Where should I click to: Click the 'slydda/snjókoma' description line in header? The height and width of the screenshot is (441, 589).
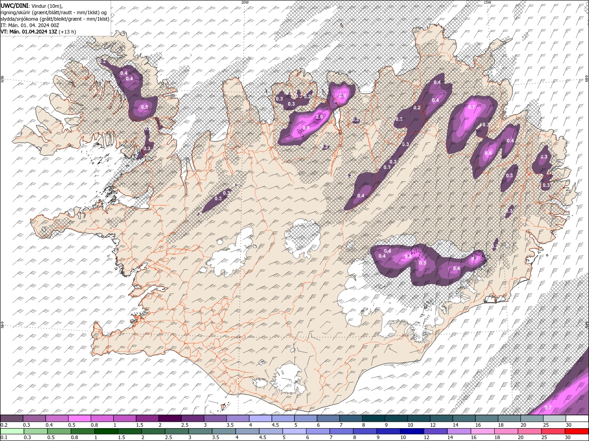[55, 19]
